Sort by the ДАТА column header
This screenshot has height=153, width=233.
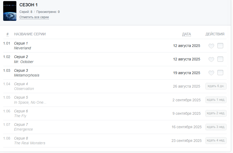187,34
